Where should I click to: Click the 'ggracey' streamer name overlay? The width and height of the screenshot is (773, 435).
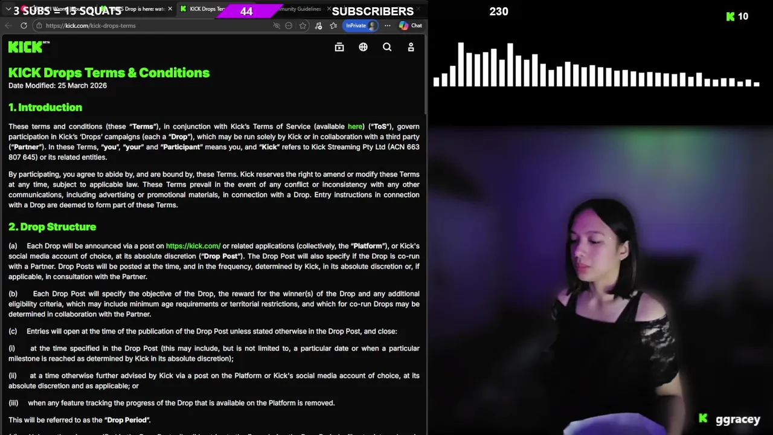pyautogui.click(x=737, y=419)
